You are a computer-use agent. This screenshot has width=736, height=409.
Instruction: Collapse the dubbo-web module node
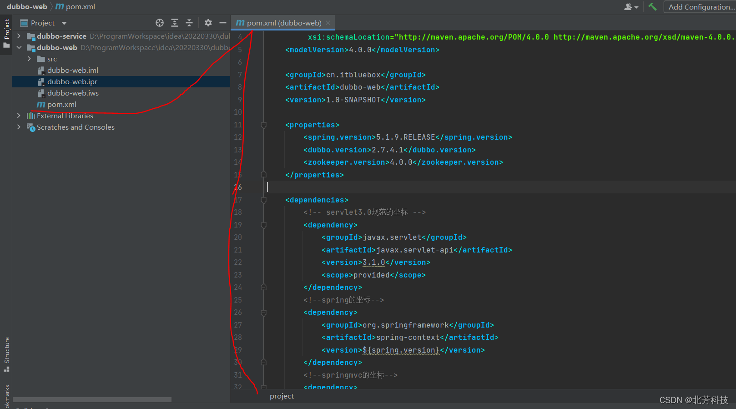[x=19, y=47]
